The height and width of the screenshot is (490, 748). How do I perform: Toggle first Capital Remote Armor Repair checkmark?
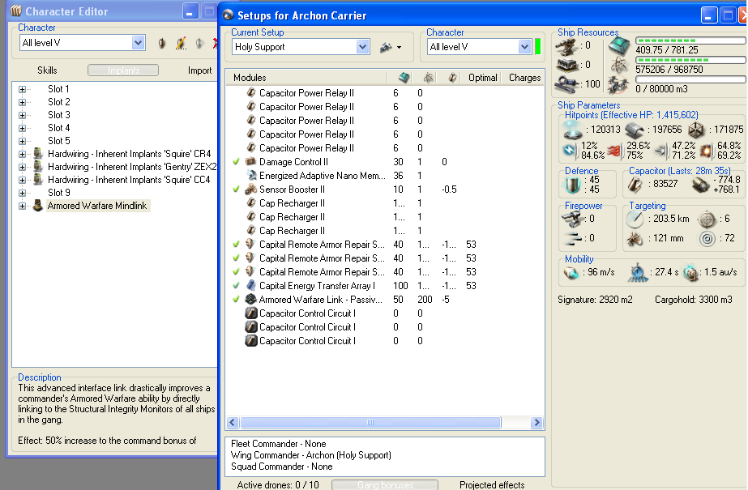point(236,244)
